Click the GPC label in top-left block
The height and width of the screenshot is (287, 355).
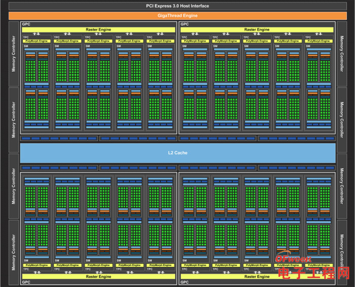(x=26, y=24)
